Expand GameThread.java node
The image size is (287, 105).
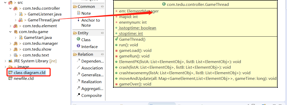pos(16,20)
